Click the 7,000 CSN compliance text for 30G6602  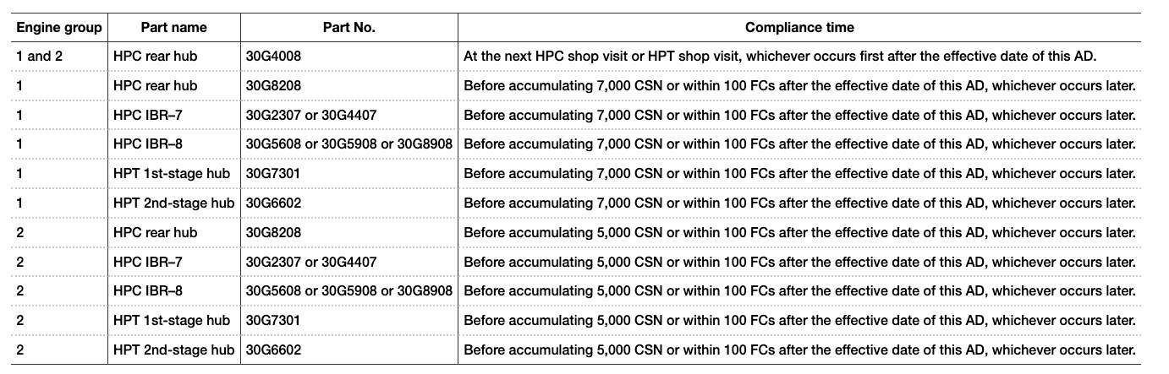(x=799, y=203)
